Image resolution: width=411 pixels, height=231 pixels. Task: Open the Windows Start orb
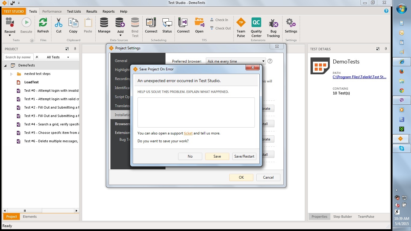[402, 9]
